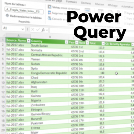Click the fx insert function icon
134x134 pixels.
click(43, 30)
